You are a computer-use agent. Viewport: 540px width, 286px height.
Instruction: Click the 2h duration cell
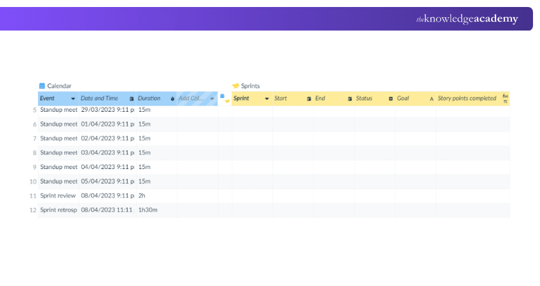[x=157, y=196]
